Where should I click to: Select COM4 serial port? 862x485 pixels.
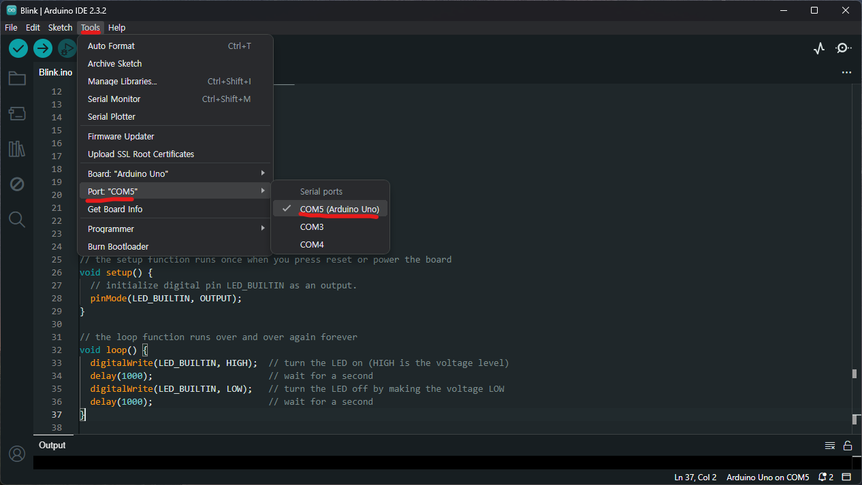[330, 244]
